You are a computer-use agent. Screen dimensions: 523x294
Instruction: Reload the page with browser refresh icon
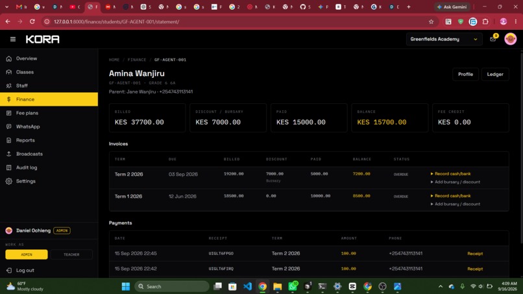click(32, 21)
